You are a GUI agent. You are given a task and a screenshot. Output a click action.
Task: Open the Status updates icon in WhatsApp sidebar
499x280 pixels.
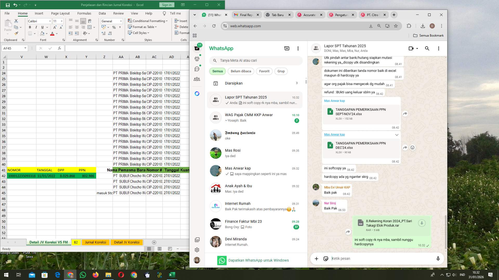click(x=197, y=59)
